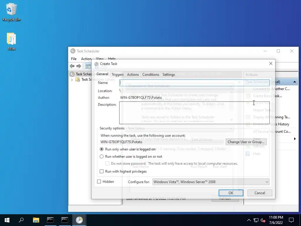Click the muted volume tray icon

click(263, 220)
